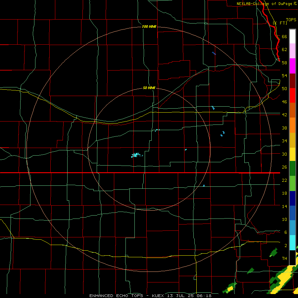Image resolution: width=298 pixels, height=298 pixels.
Task: Click the 13 JUL 25 06:18 timestamp
Action: [189, 296]
